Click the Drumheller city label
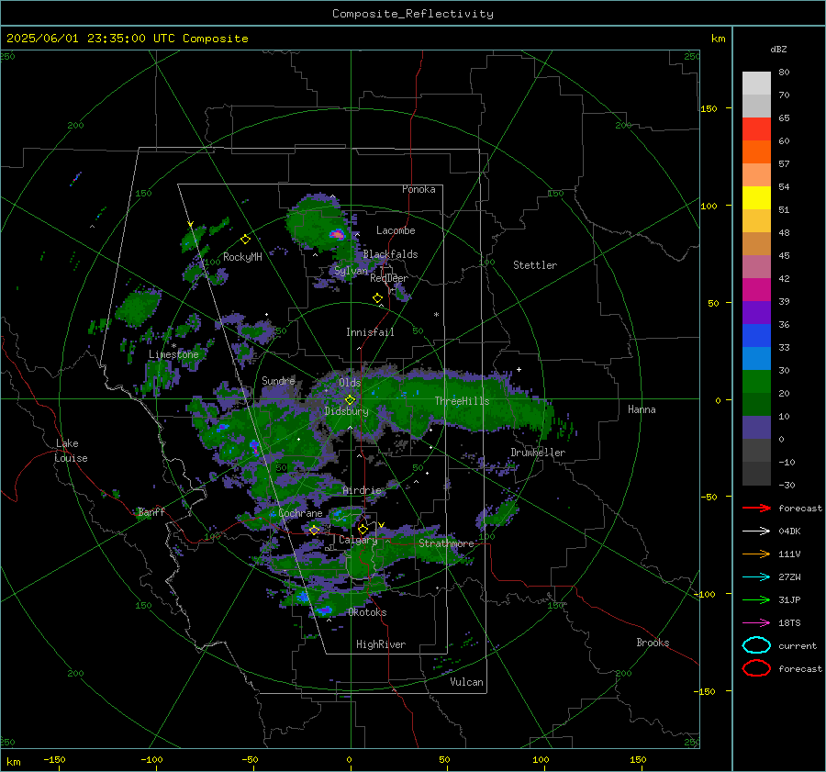 538,453
